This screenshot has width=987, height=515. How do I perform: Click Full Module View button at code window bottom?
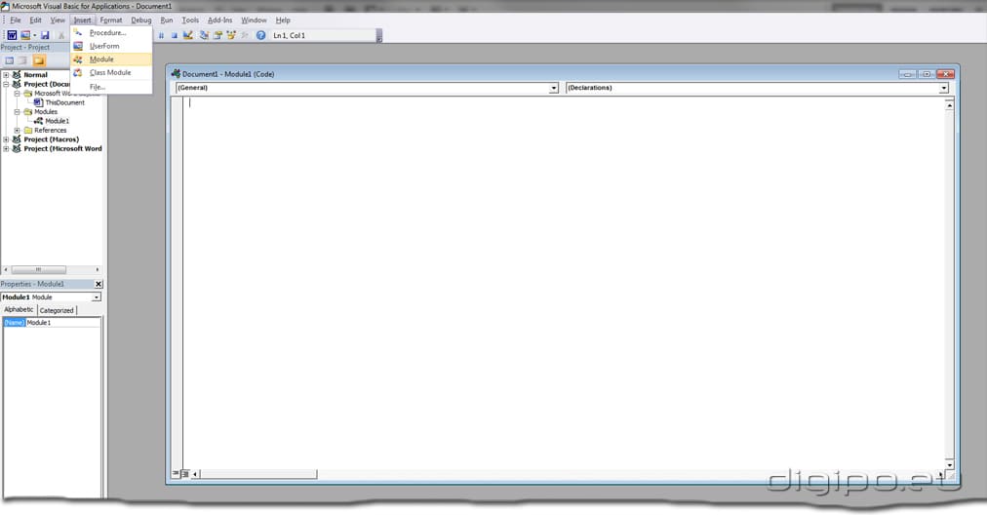(185, 473)
